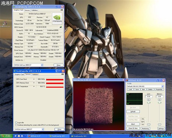The image size is (172, 138).
Task: Click the spinning fur cube 3D view
Action: click(x=99, y=106)
